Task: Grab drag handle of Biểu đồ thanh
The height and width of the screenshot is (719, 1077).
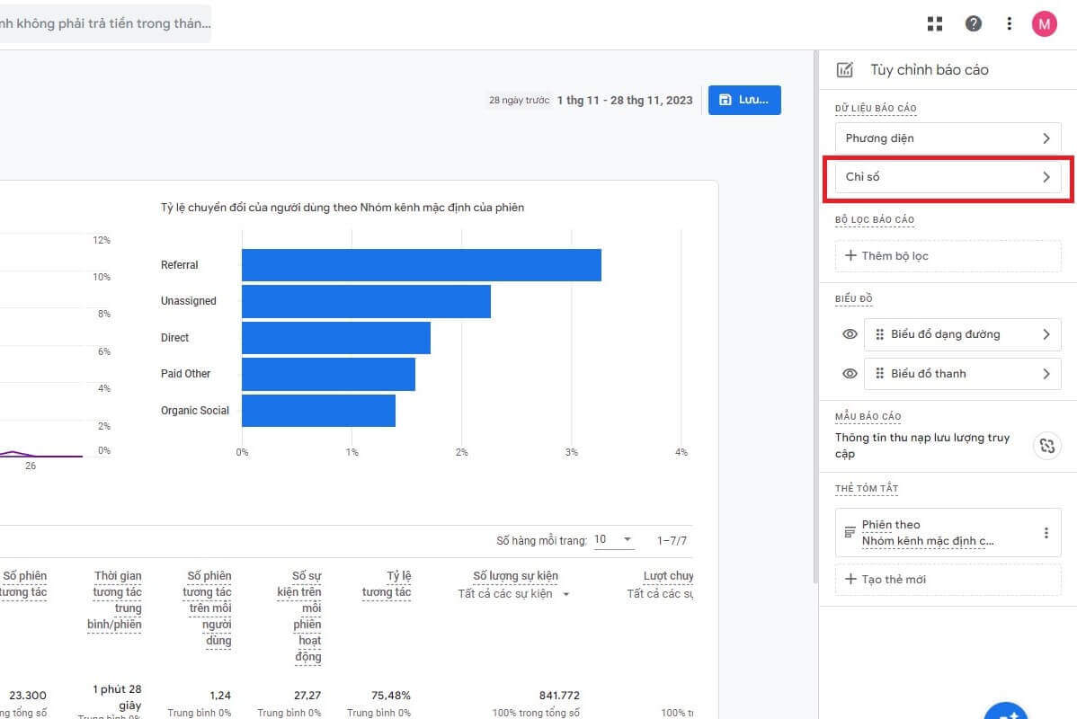Action: [880, 374]
